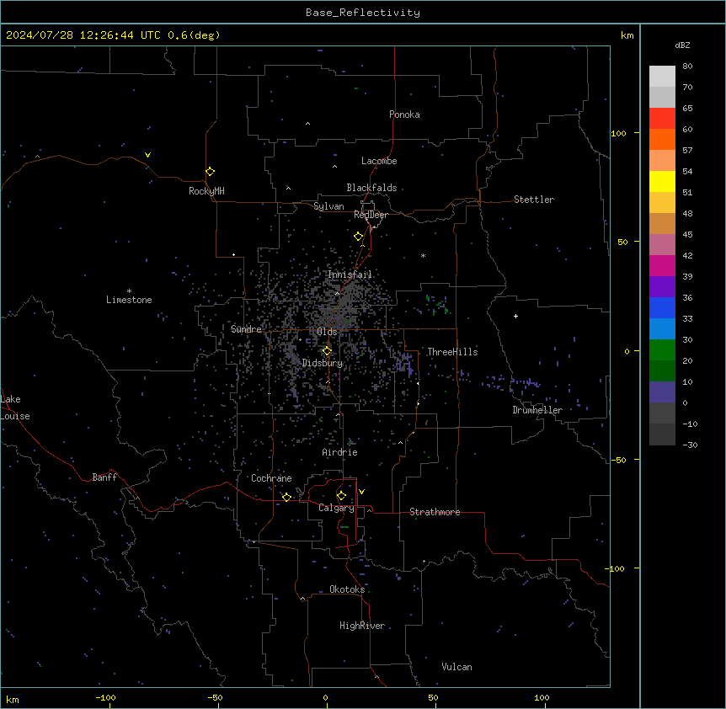Click the Cochrane label

click(271, 478)
